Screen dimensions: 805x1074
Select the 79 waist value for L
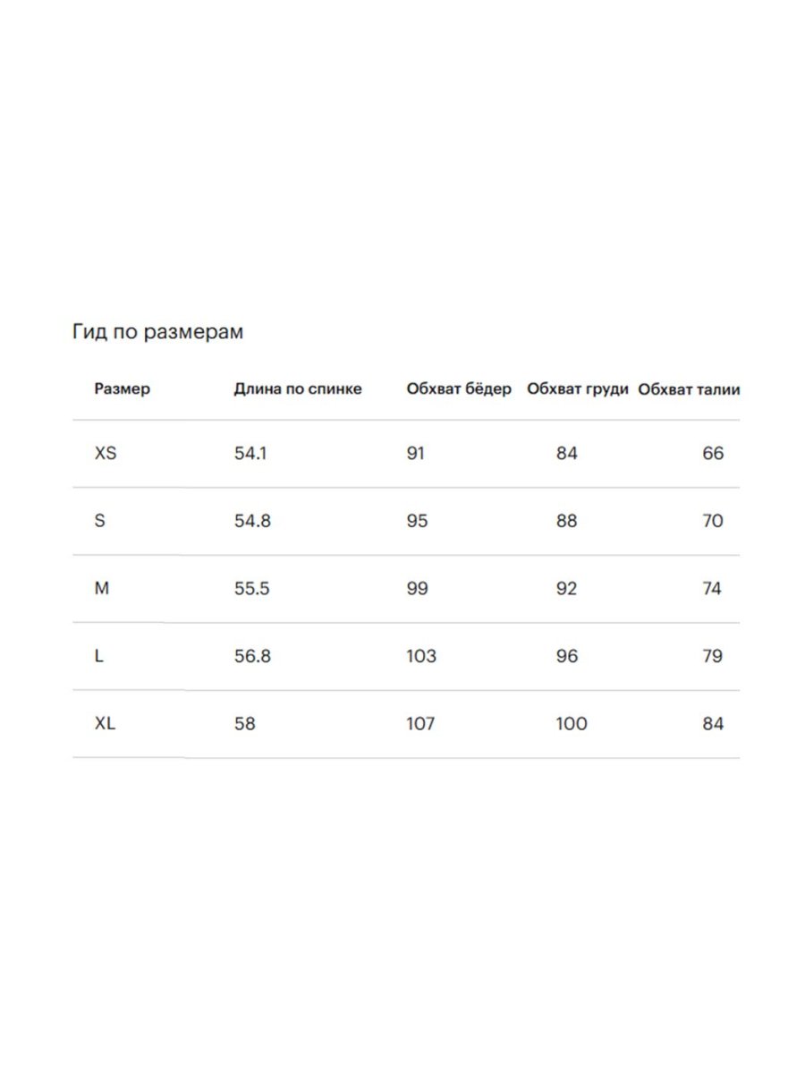pos(713,656)
